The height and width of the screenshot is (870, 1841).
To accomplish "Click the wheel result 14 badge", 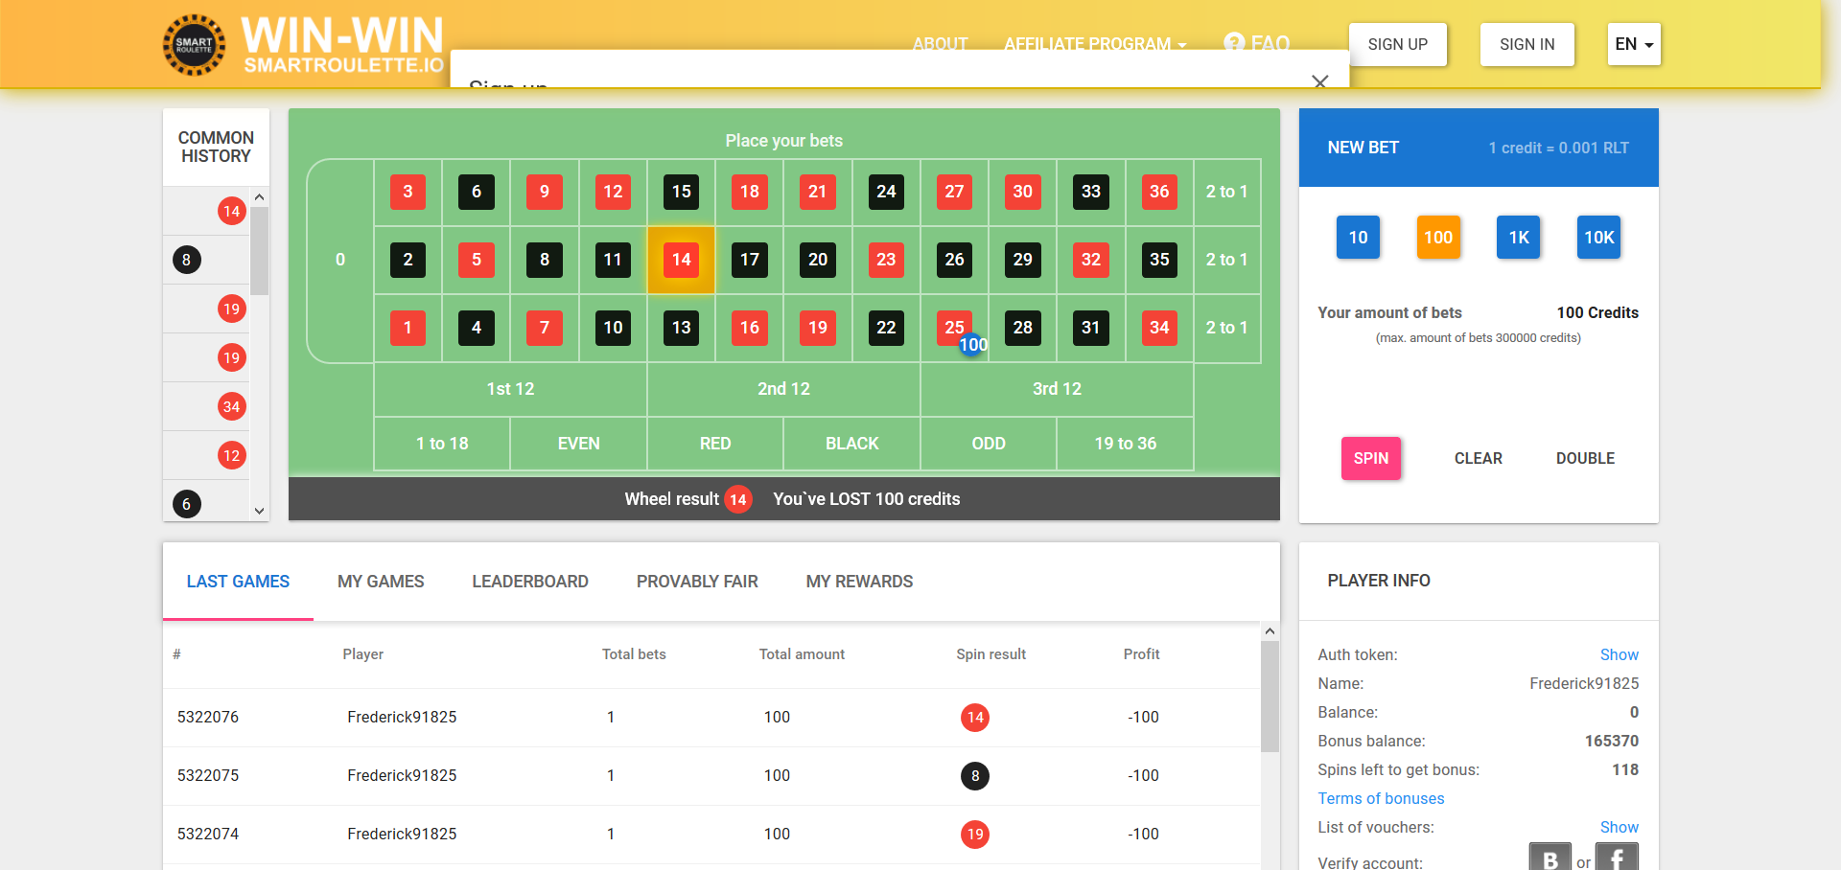I will click(x=737, y=499).
